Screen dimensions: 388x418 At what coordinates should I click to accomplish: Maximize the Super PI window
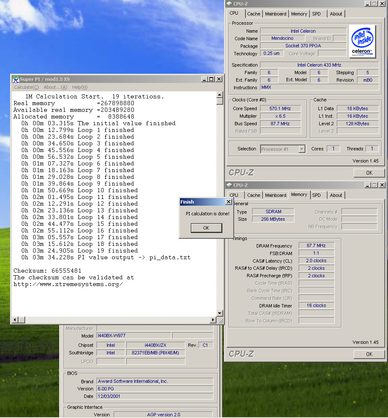[x=211, y=79]
